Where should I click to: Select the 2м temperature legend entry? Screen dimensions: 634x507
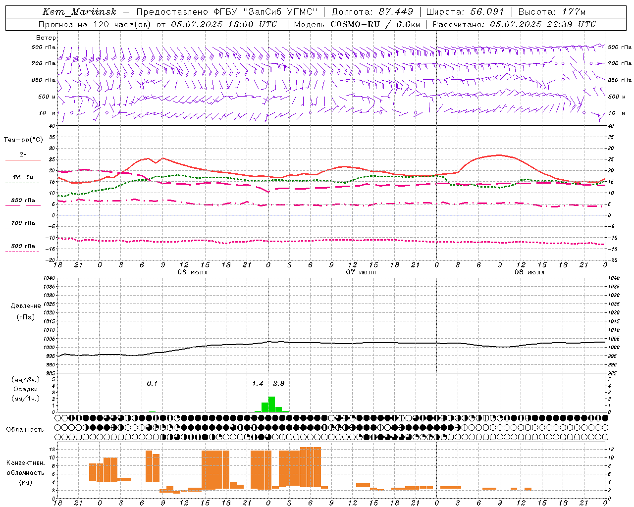tap(23, 155)
